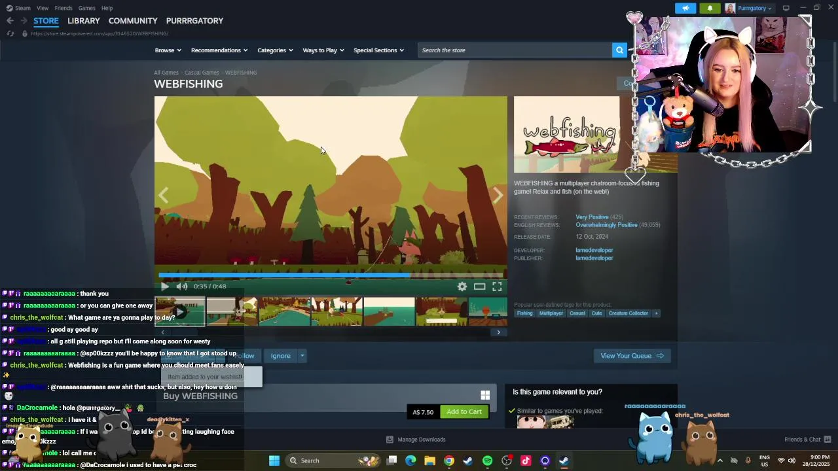
Task: Open the Steam notifications bell
Action: pos(710,8)
